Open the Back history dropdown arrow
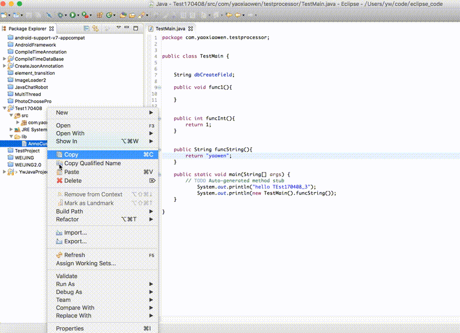 click(x=243, y=16)
